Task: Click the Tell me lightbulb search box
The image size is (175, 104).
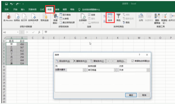Action: click(x=89, y=10)
